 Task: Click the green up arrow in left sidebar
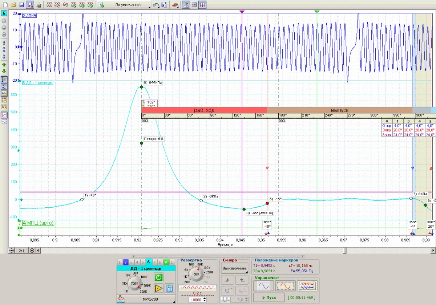coord(4,65)
